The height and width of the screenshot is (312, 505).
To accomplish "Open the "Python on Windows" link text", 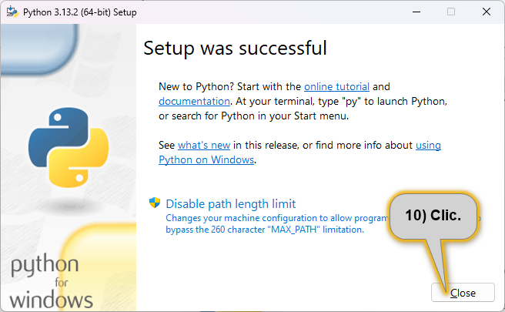I will 206,160.
